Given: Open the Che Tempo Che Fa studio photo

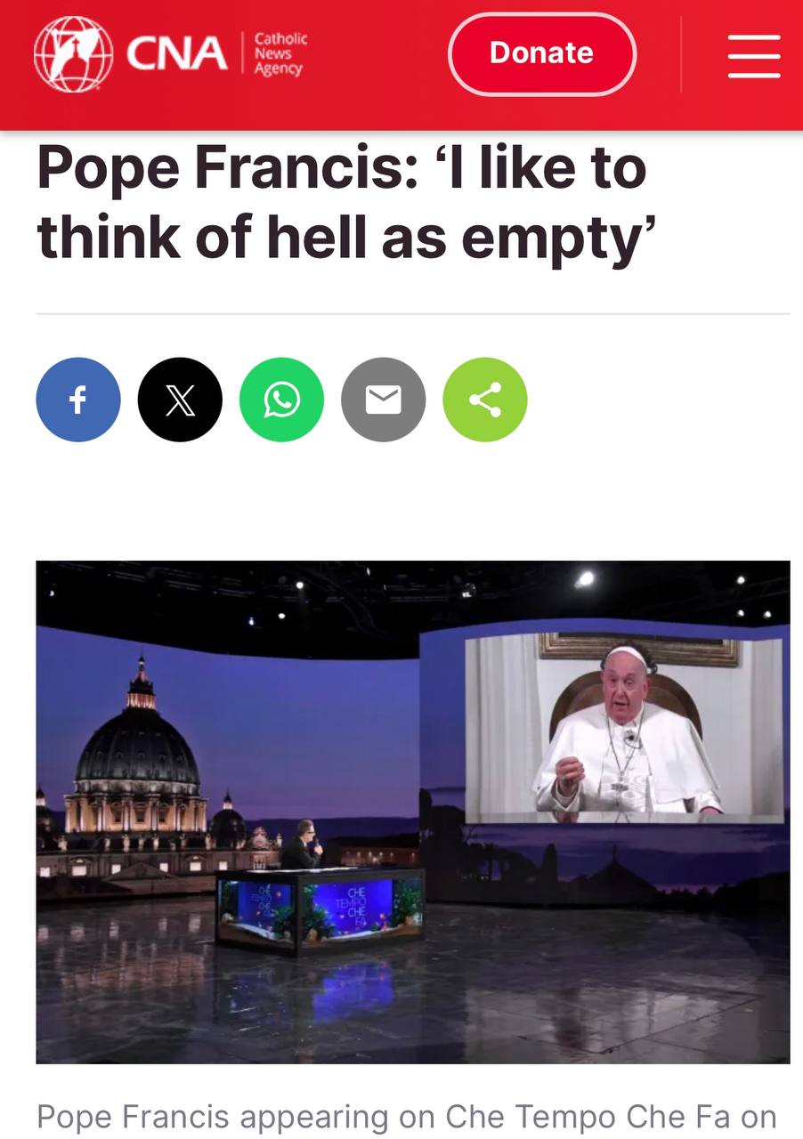Looking at the screenshot, I should (x=413, y=812).
